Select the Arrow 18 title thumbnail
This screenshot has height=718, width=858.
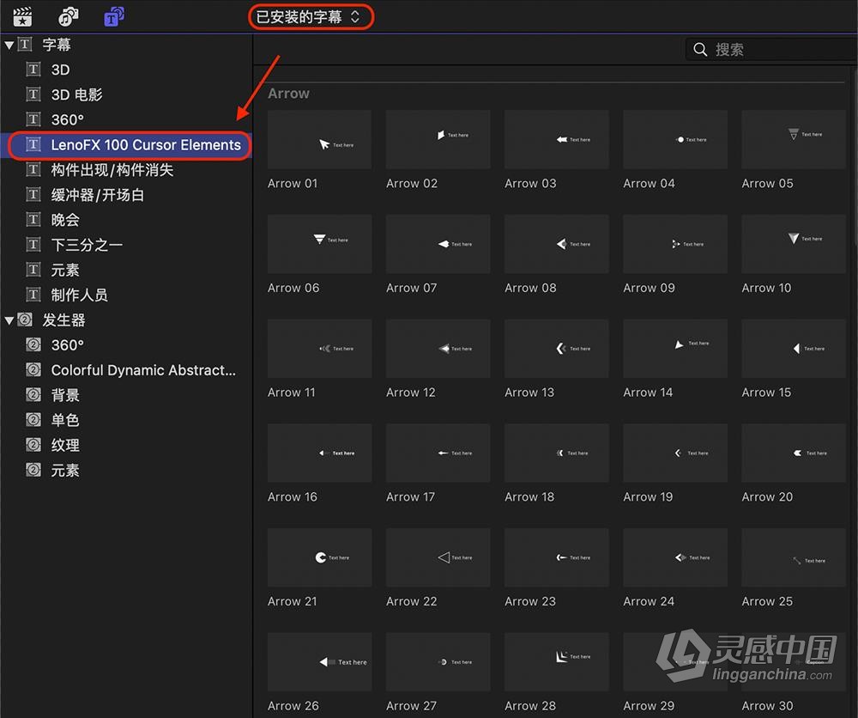pyautogui.click(x=557, y=453)
